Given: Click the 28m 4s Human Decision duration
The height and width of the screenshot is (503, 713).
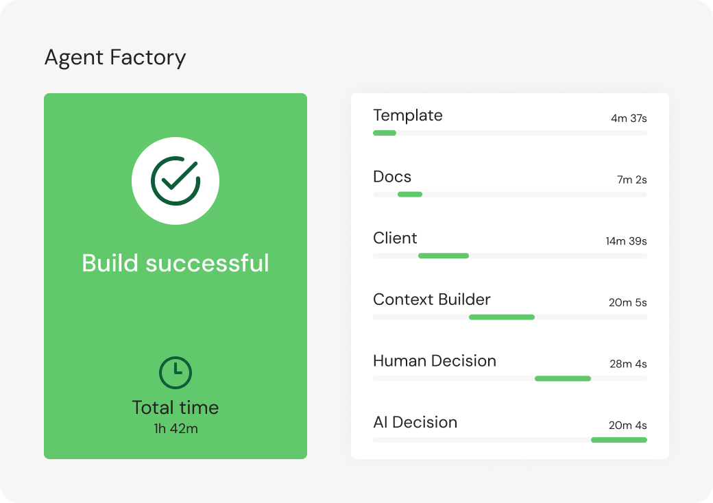Looking at the screenshot, I should pyautogui.click(x=629, y=363).
